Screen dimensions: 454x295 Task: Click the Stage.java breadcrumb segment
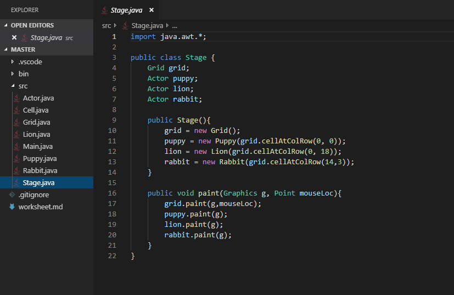[147, 26]
